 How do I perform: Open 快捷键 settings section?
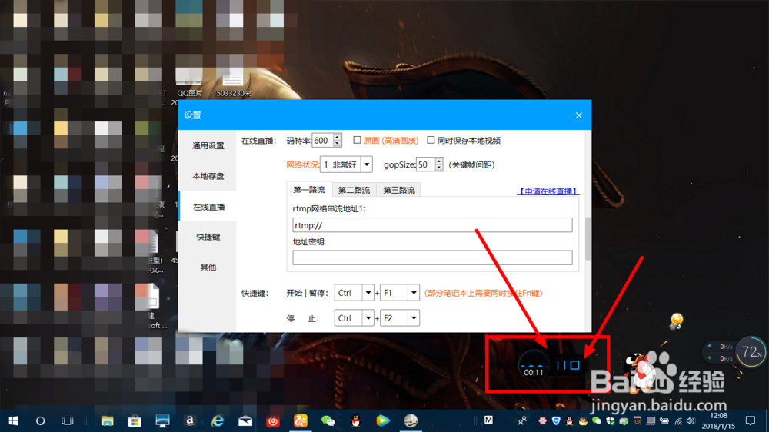[208, 237]
